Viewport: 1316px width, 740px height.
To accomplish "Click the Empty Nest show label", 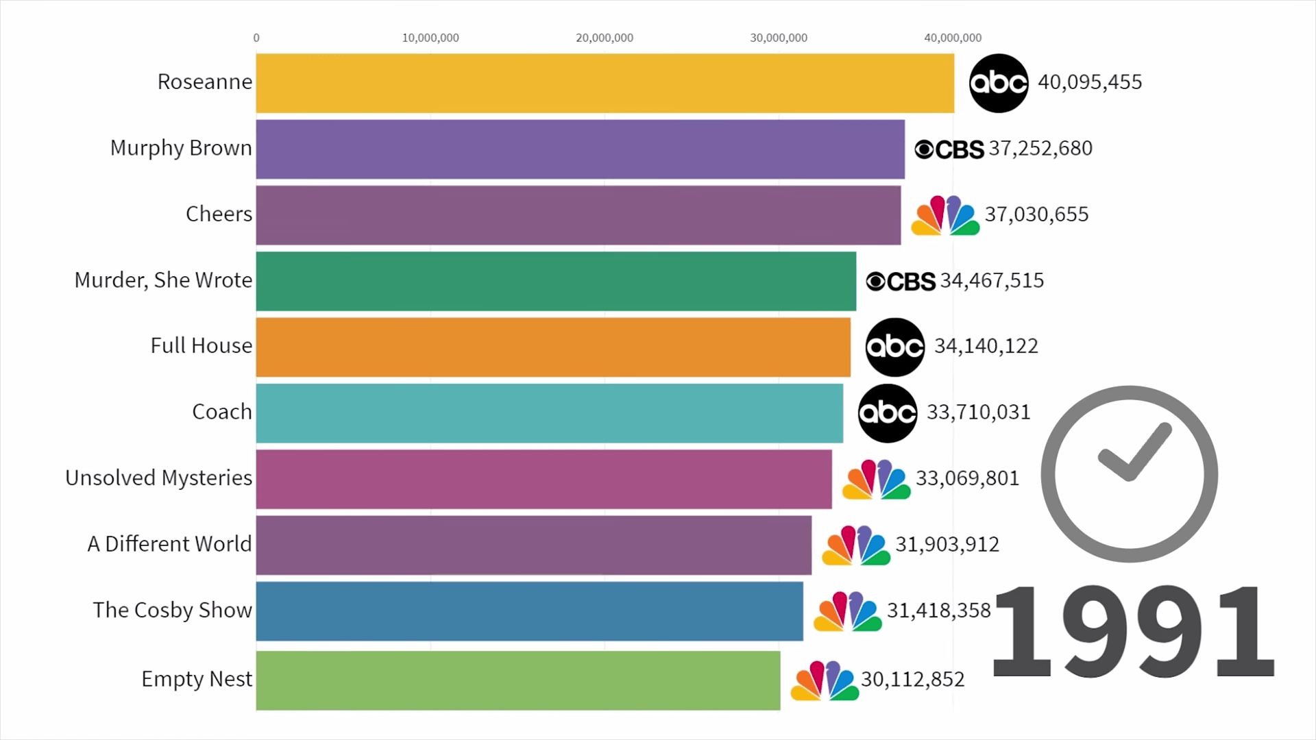I will 197,679.
